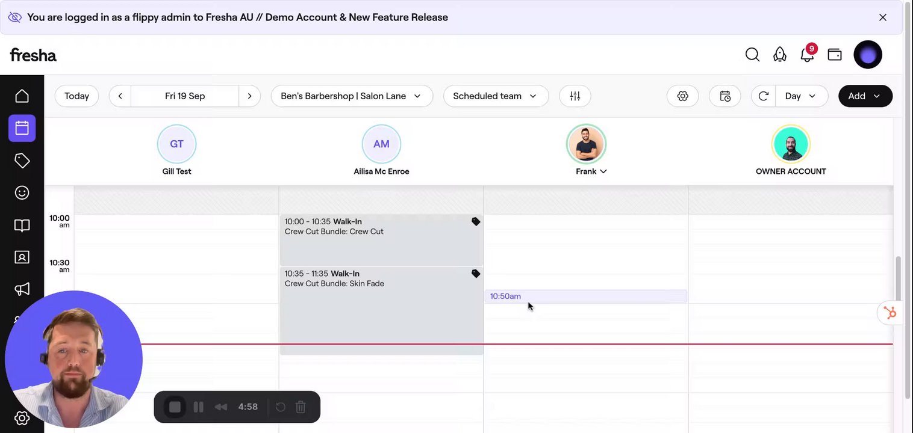Open the 10:35 Skin Fade walk-in appointment
The height and width of the screenshot is (433, 913).
tap(381, 311)
